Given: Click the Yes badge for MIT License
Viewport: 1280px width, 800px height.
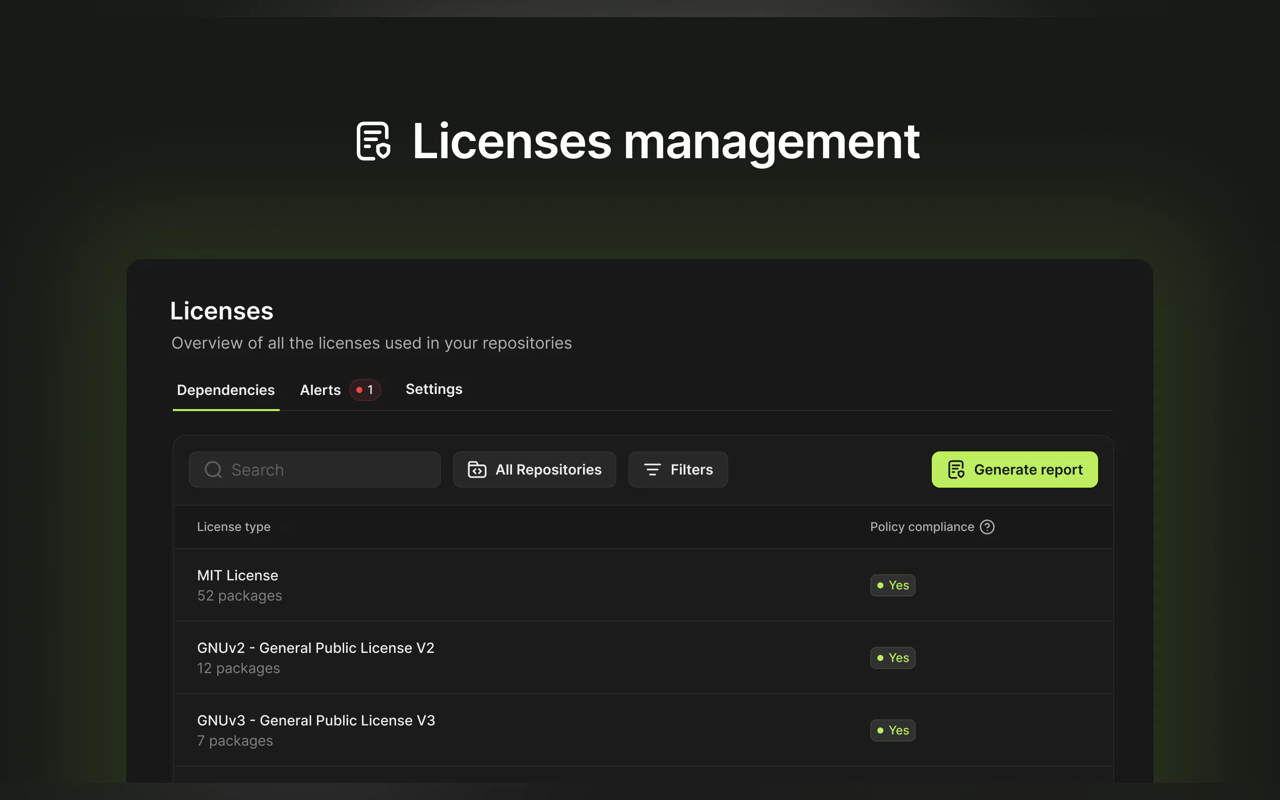Looking at the screenshot, I should click(892, 585).
